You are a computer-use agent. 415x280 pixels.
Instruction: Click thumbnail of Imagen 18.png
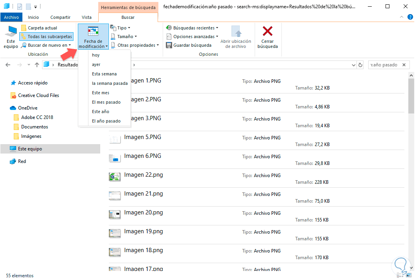[x=115, y=252]
